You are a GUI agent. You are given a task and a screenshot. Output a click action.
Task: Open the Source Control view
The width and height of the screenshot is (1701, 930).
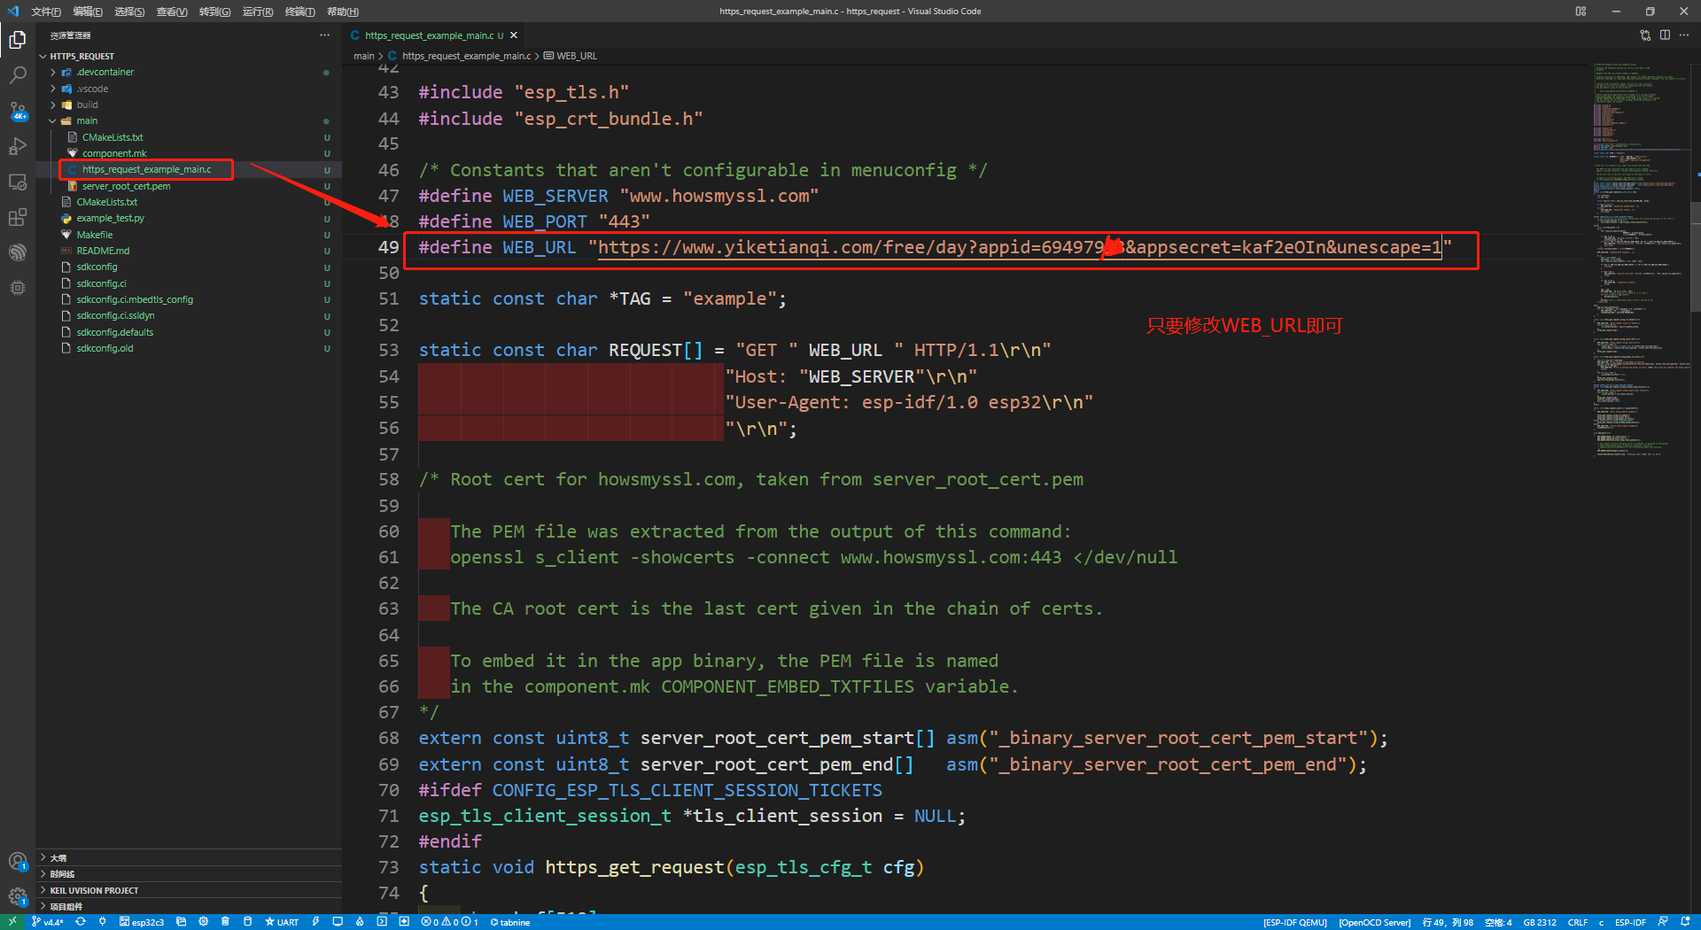pyautogui.click(x=17, y=111)
